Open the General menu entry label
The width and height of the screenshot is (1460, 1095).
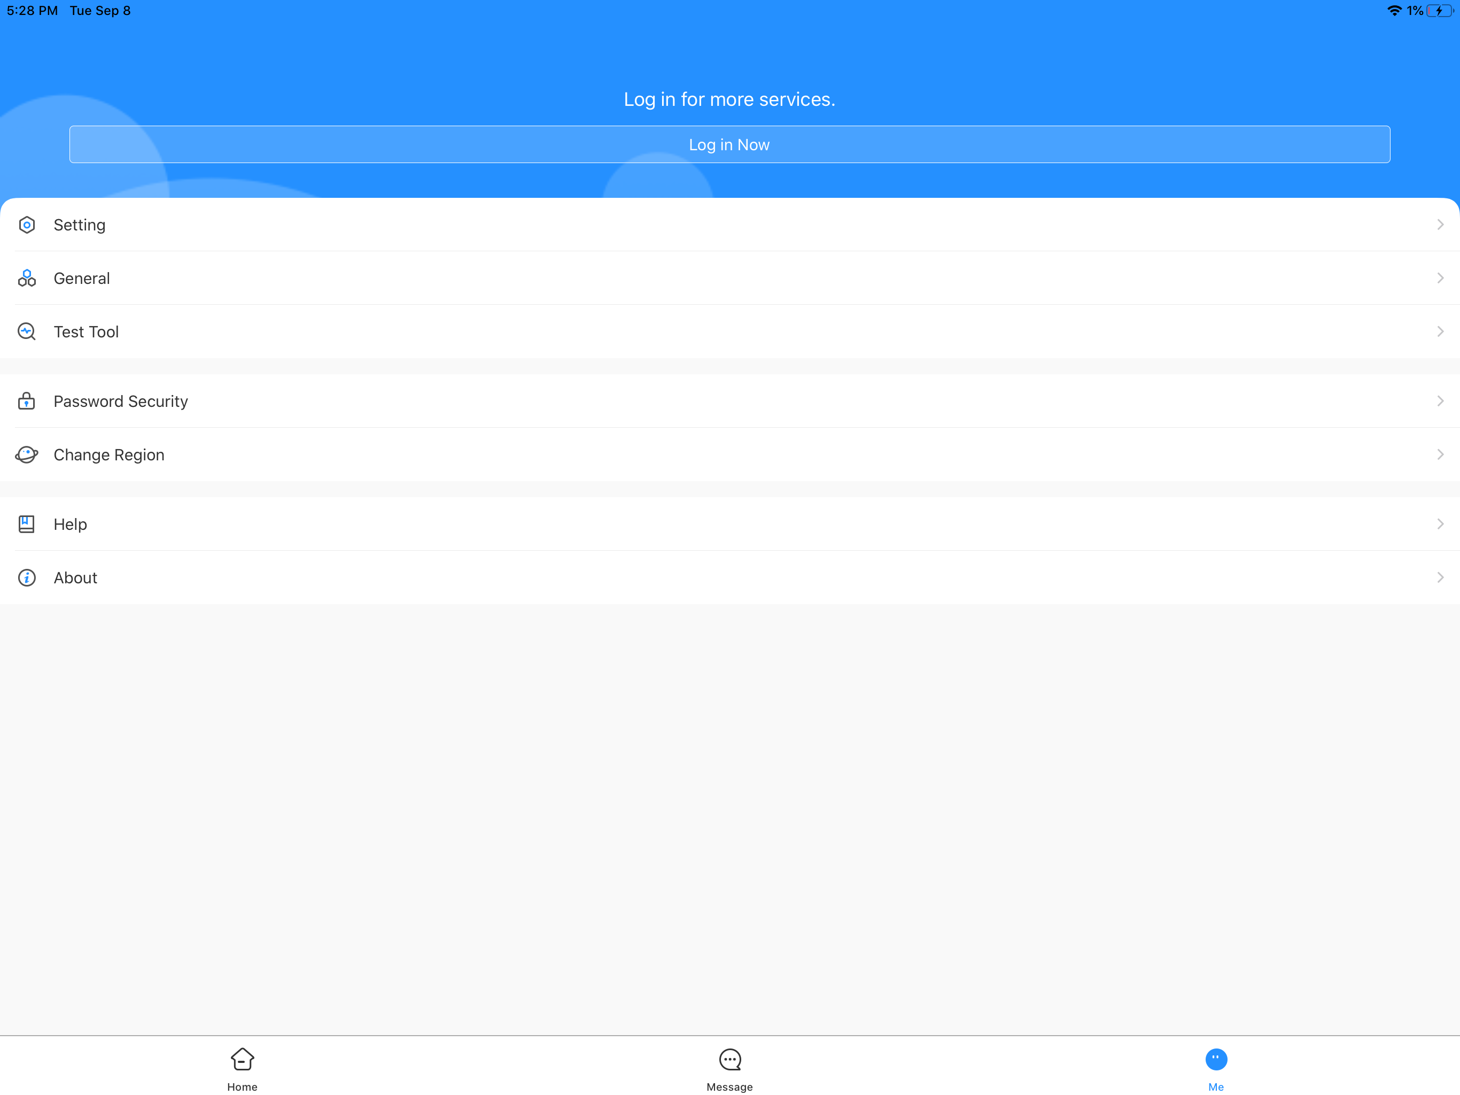tap(82, 278)
